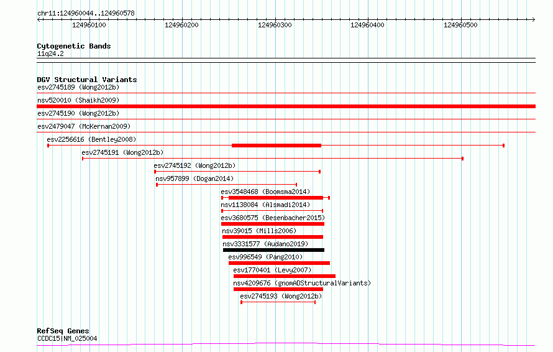Click the esv2745189 (Wong2012b) variant label

pyautogui.click(x=78, y=87)
